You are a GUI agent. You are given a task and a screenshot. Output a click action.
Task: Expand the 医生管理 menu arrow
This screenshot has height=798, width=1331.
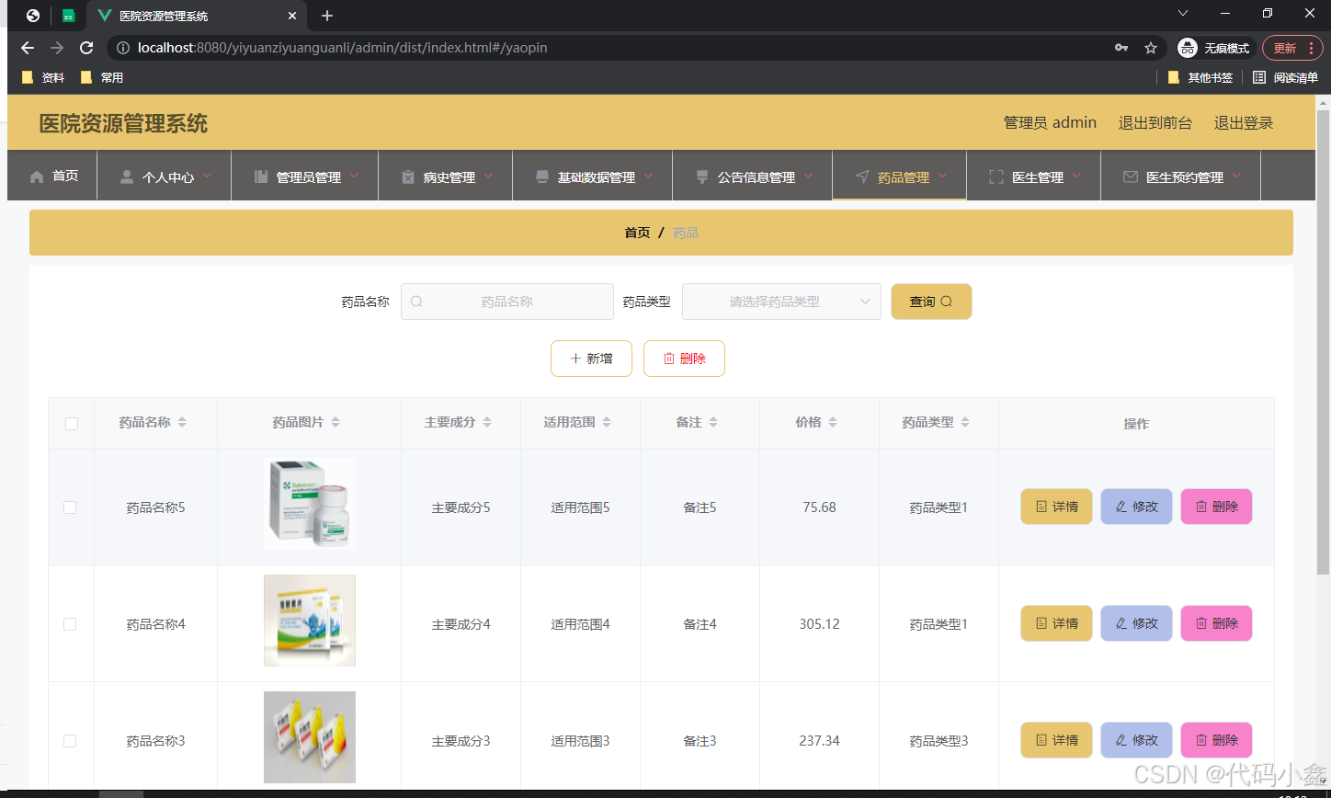(x=1077, y=176)
